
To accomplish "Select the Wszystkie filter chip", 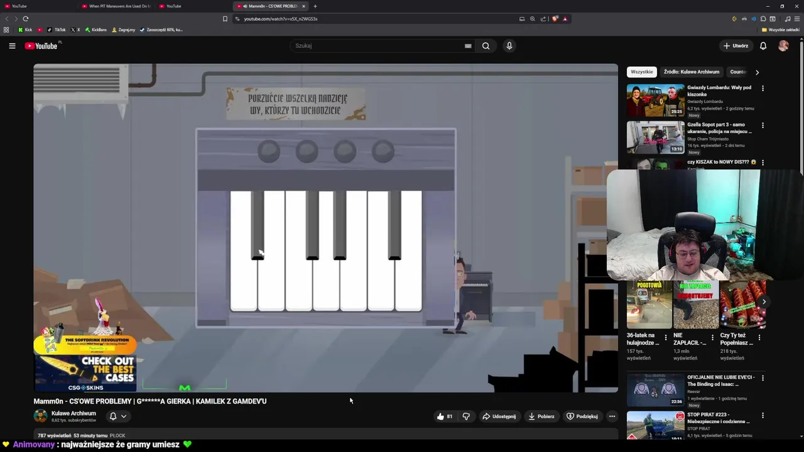I will (641, 72).
